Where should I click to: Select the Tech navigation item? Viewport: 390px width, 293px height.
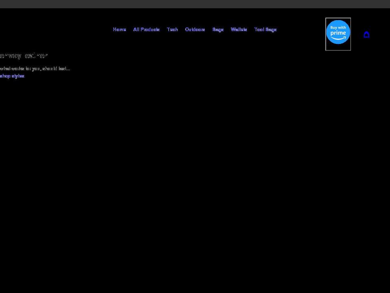pos(172,29)
